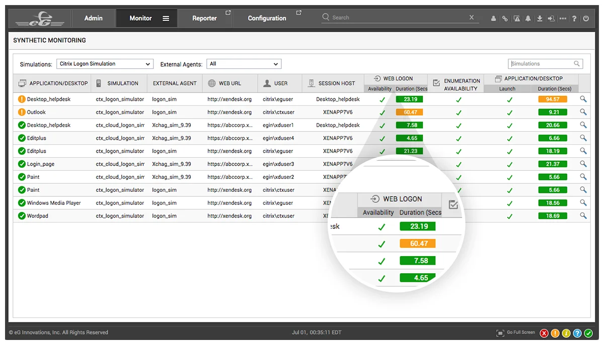Open details magnifier for the Wordpad row

pyautogui.click(x=583, y=216)
